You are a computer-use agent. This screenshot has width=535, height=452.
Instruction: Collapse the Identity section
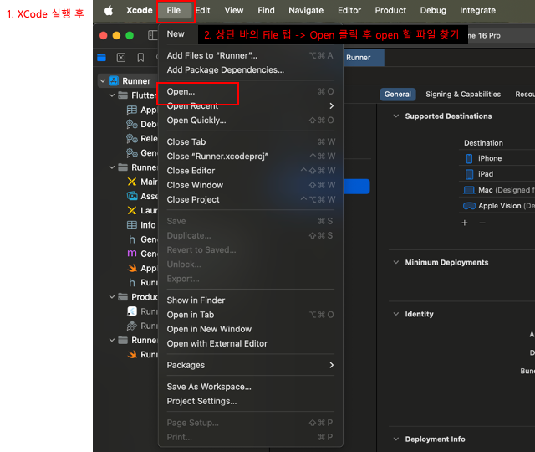(x=395, y=314)
